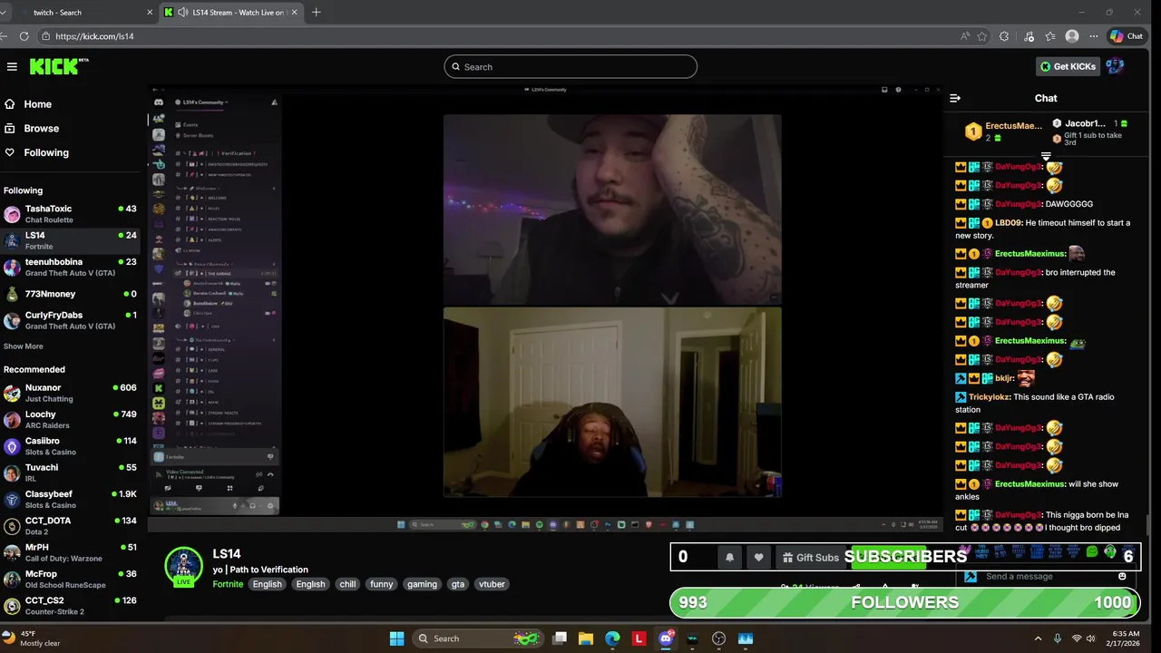
Task: Click ErectusMae top gifter entry
Action: (1004, 131)
